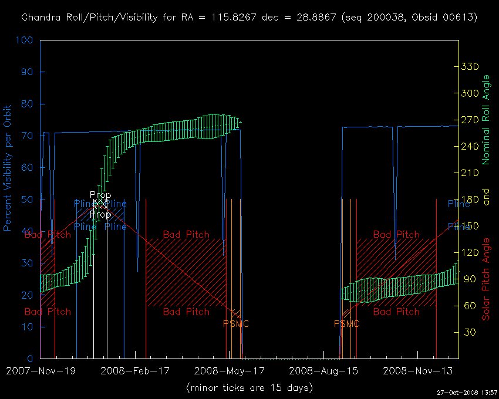This screenshot has height=399, width=499.
Task: Select the 270 tick on the right axis
Action: (471, 120)
